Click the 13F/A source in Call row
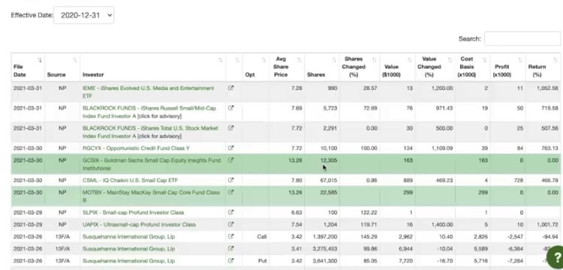Image resolution: width=563 pixels, height=270 pixels. [62, 237]
